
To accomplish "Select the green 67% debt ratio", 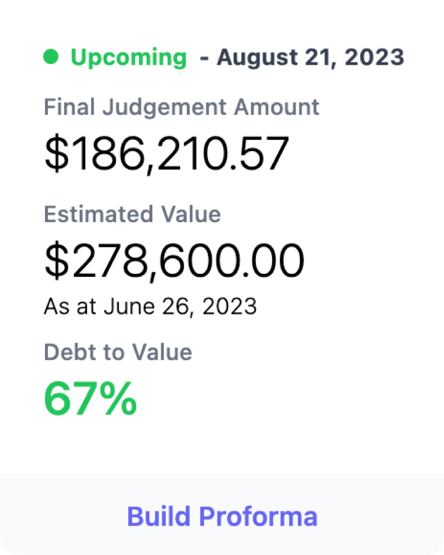I will [90, 398].
